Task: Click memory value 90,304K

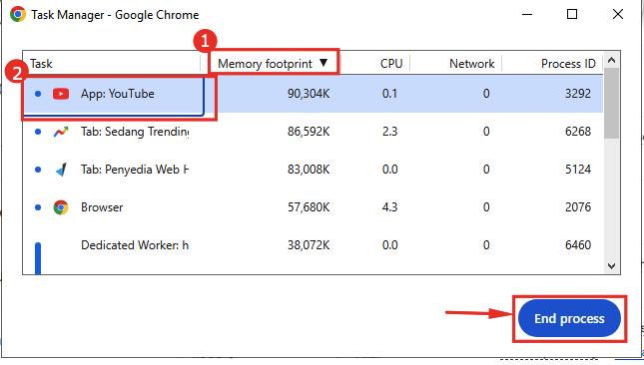Action: pos(309,94)
